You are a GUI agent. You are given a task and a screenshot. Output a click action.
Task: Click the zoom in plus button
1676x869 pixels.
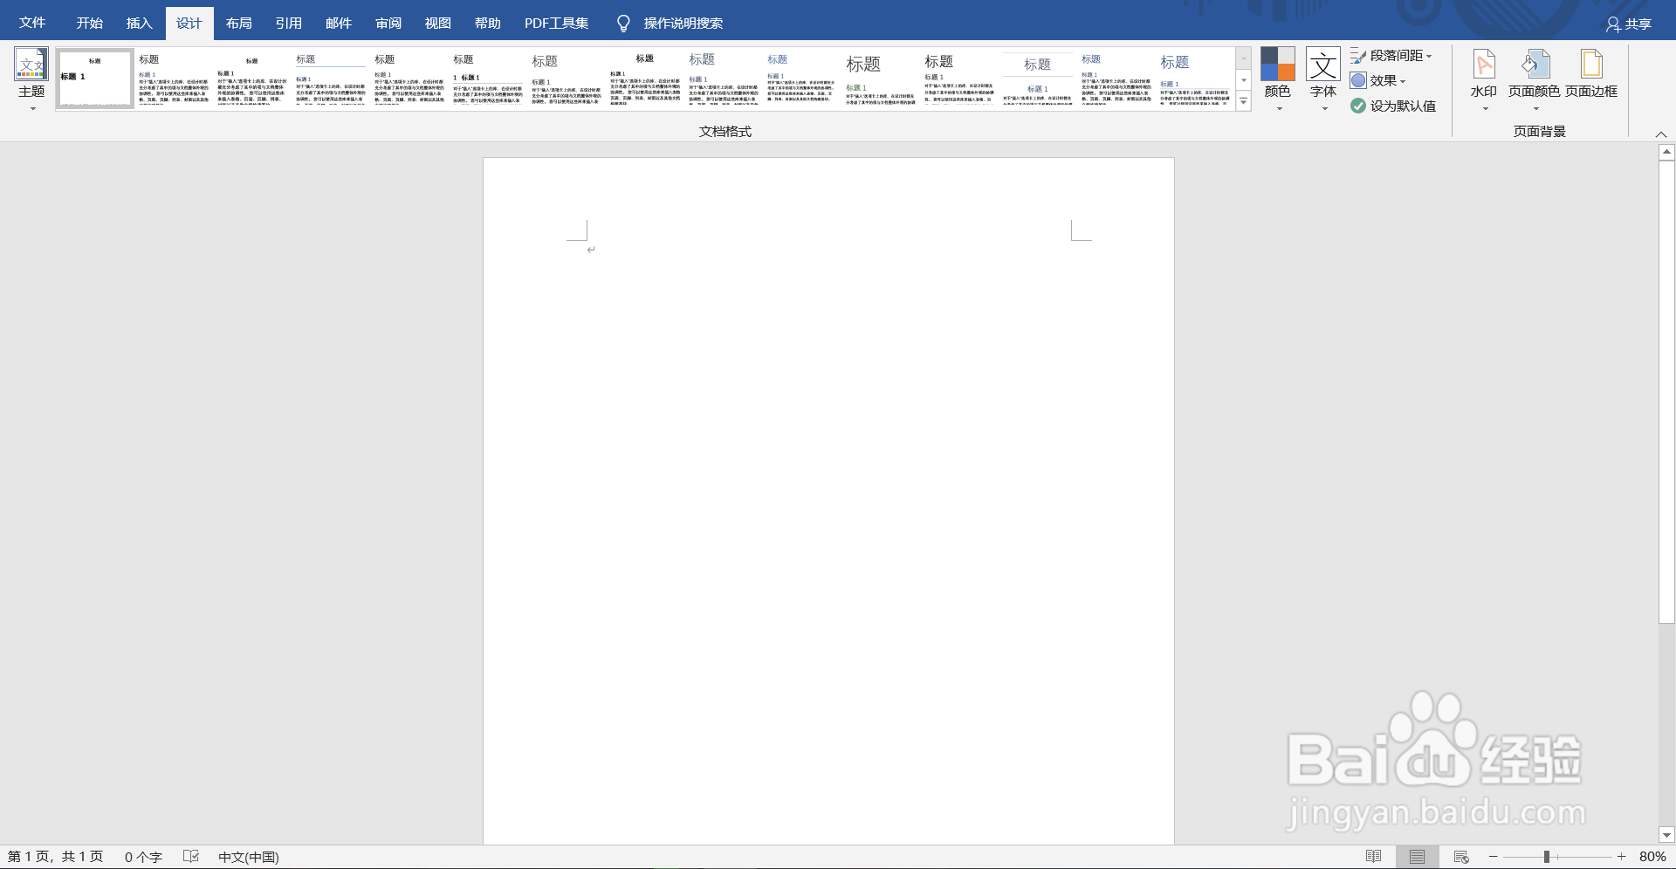point(1621,857)
